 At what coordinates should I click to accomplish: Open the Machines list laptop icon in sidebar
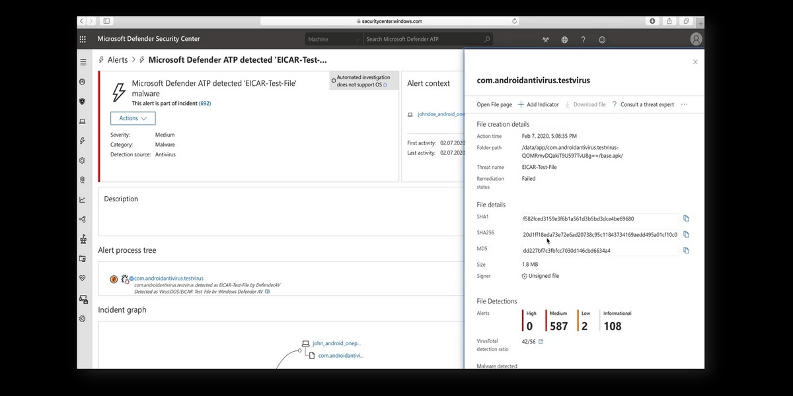tap(83, 121)
